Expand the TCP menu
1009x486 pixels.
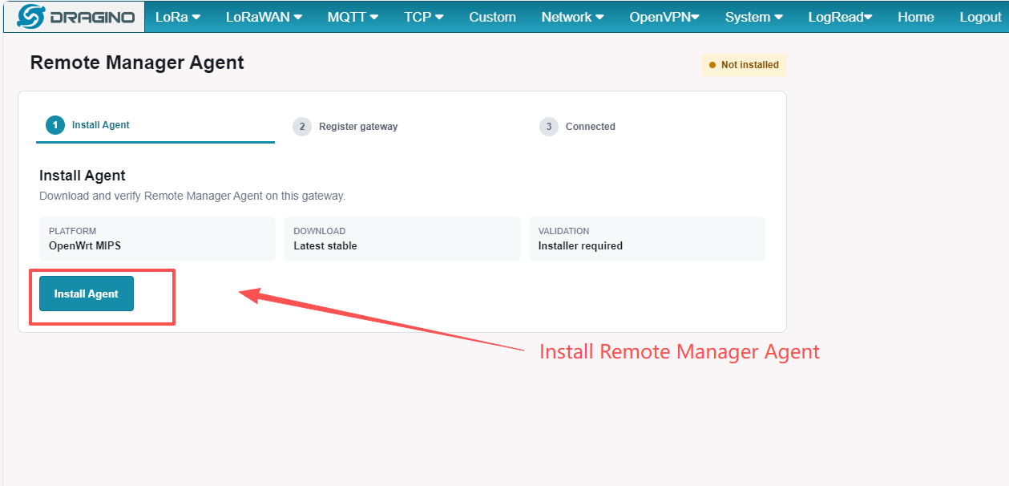click(423, 17)
